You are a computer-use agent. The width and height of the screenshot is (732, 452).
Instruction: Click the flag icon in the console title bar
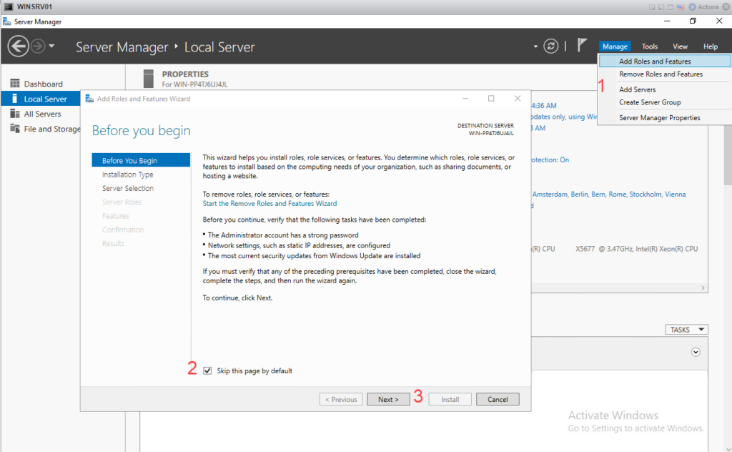coord(681,7)
